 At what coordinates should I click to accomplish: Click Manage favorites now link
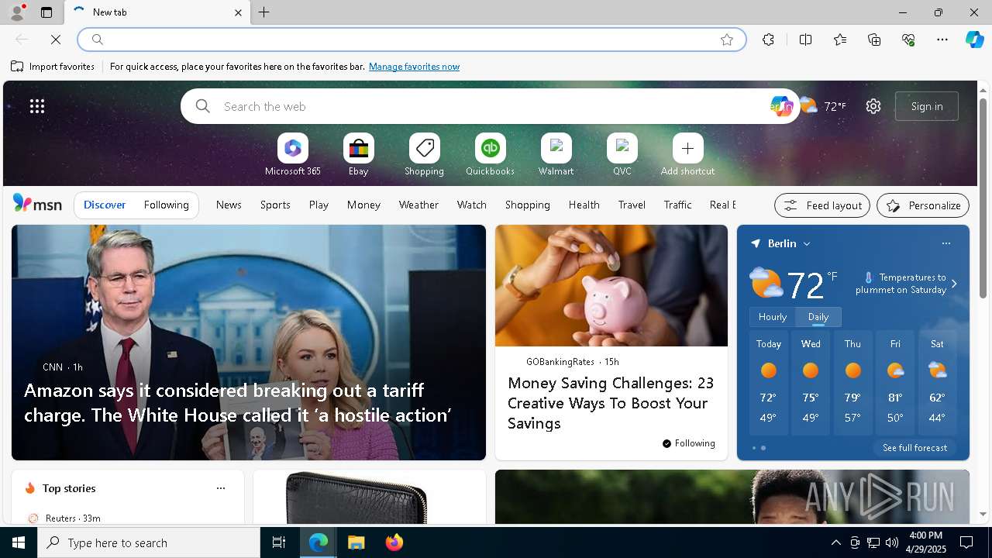coord(414,67)
